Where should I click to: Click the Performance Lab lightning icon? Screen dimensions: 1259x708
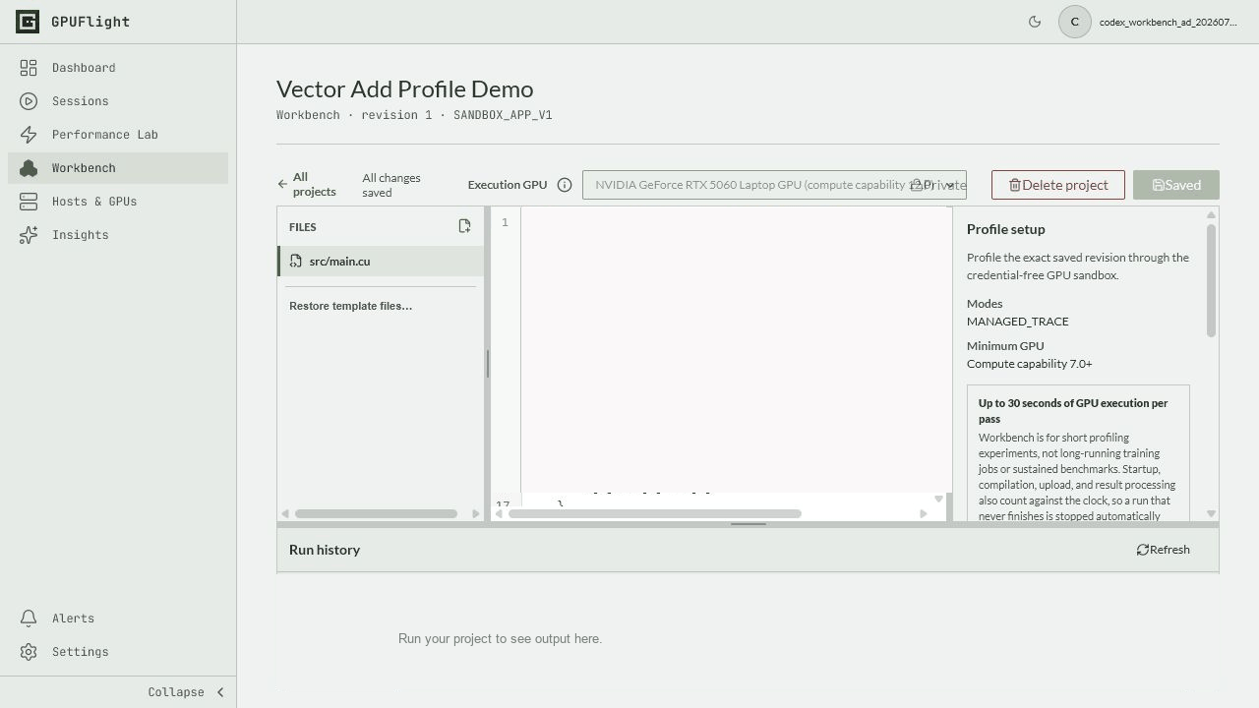point(29,135)
